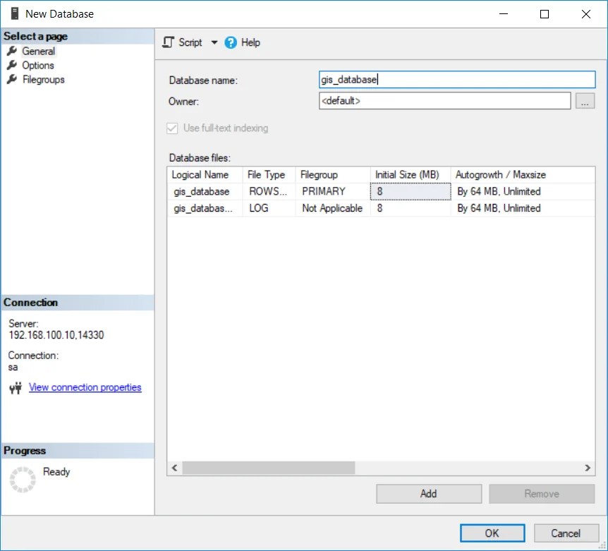
Task: Confirm with the OK button
Action: point(492,533)
